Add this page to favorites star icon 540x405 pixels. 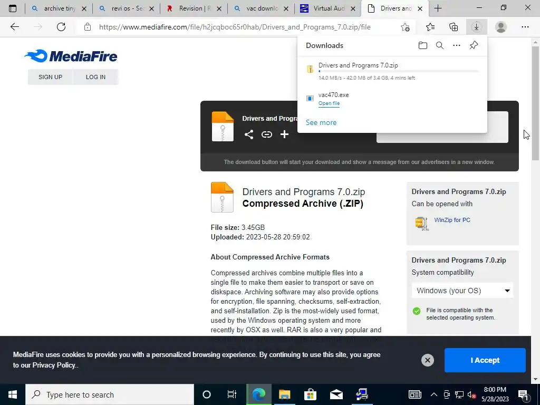[406, 27]
